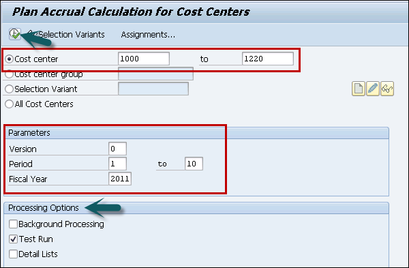This screenshot has width=409, height=268.
Task: Click the Period to field showing 10
Action: (194, 164)
